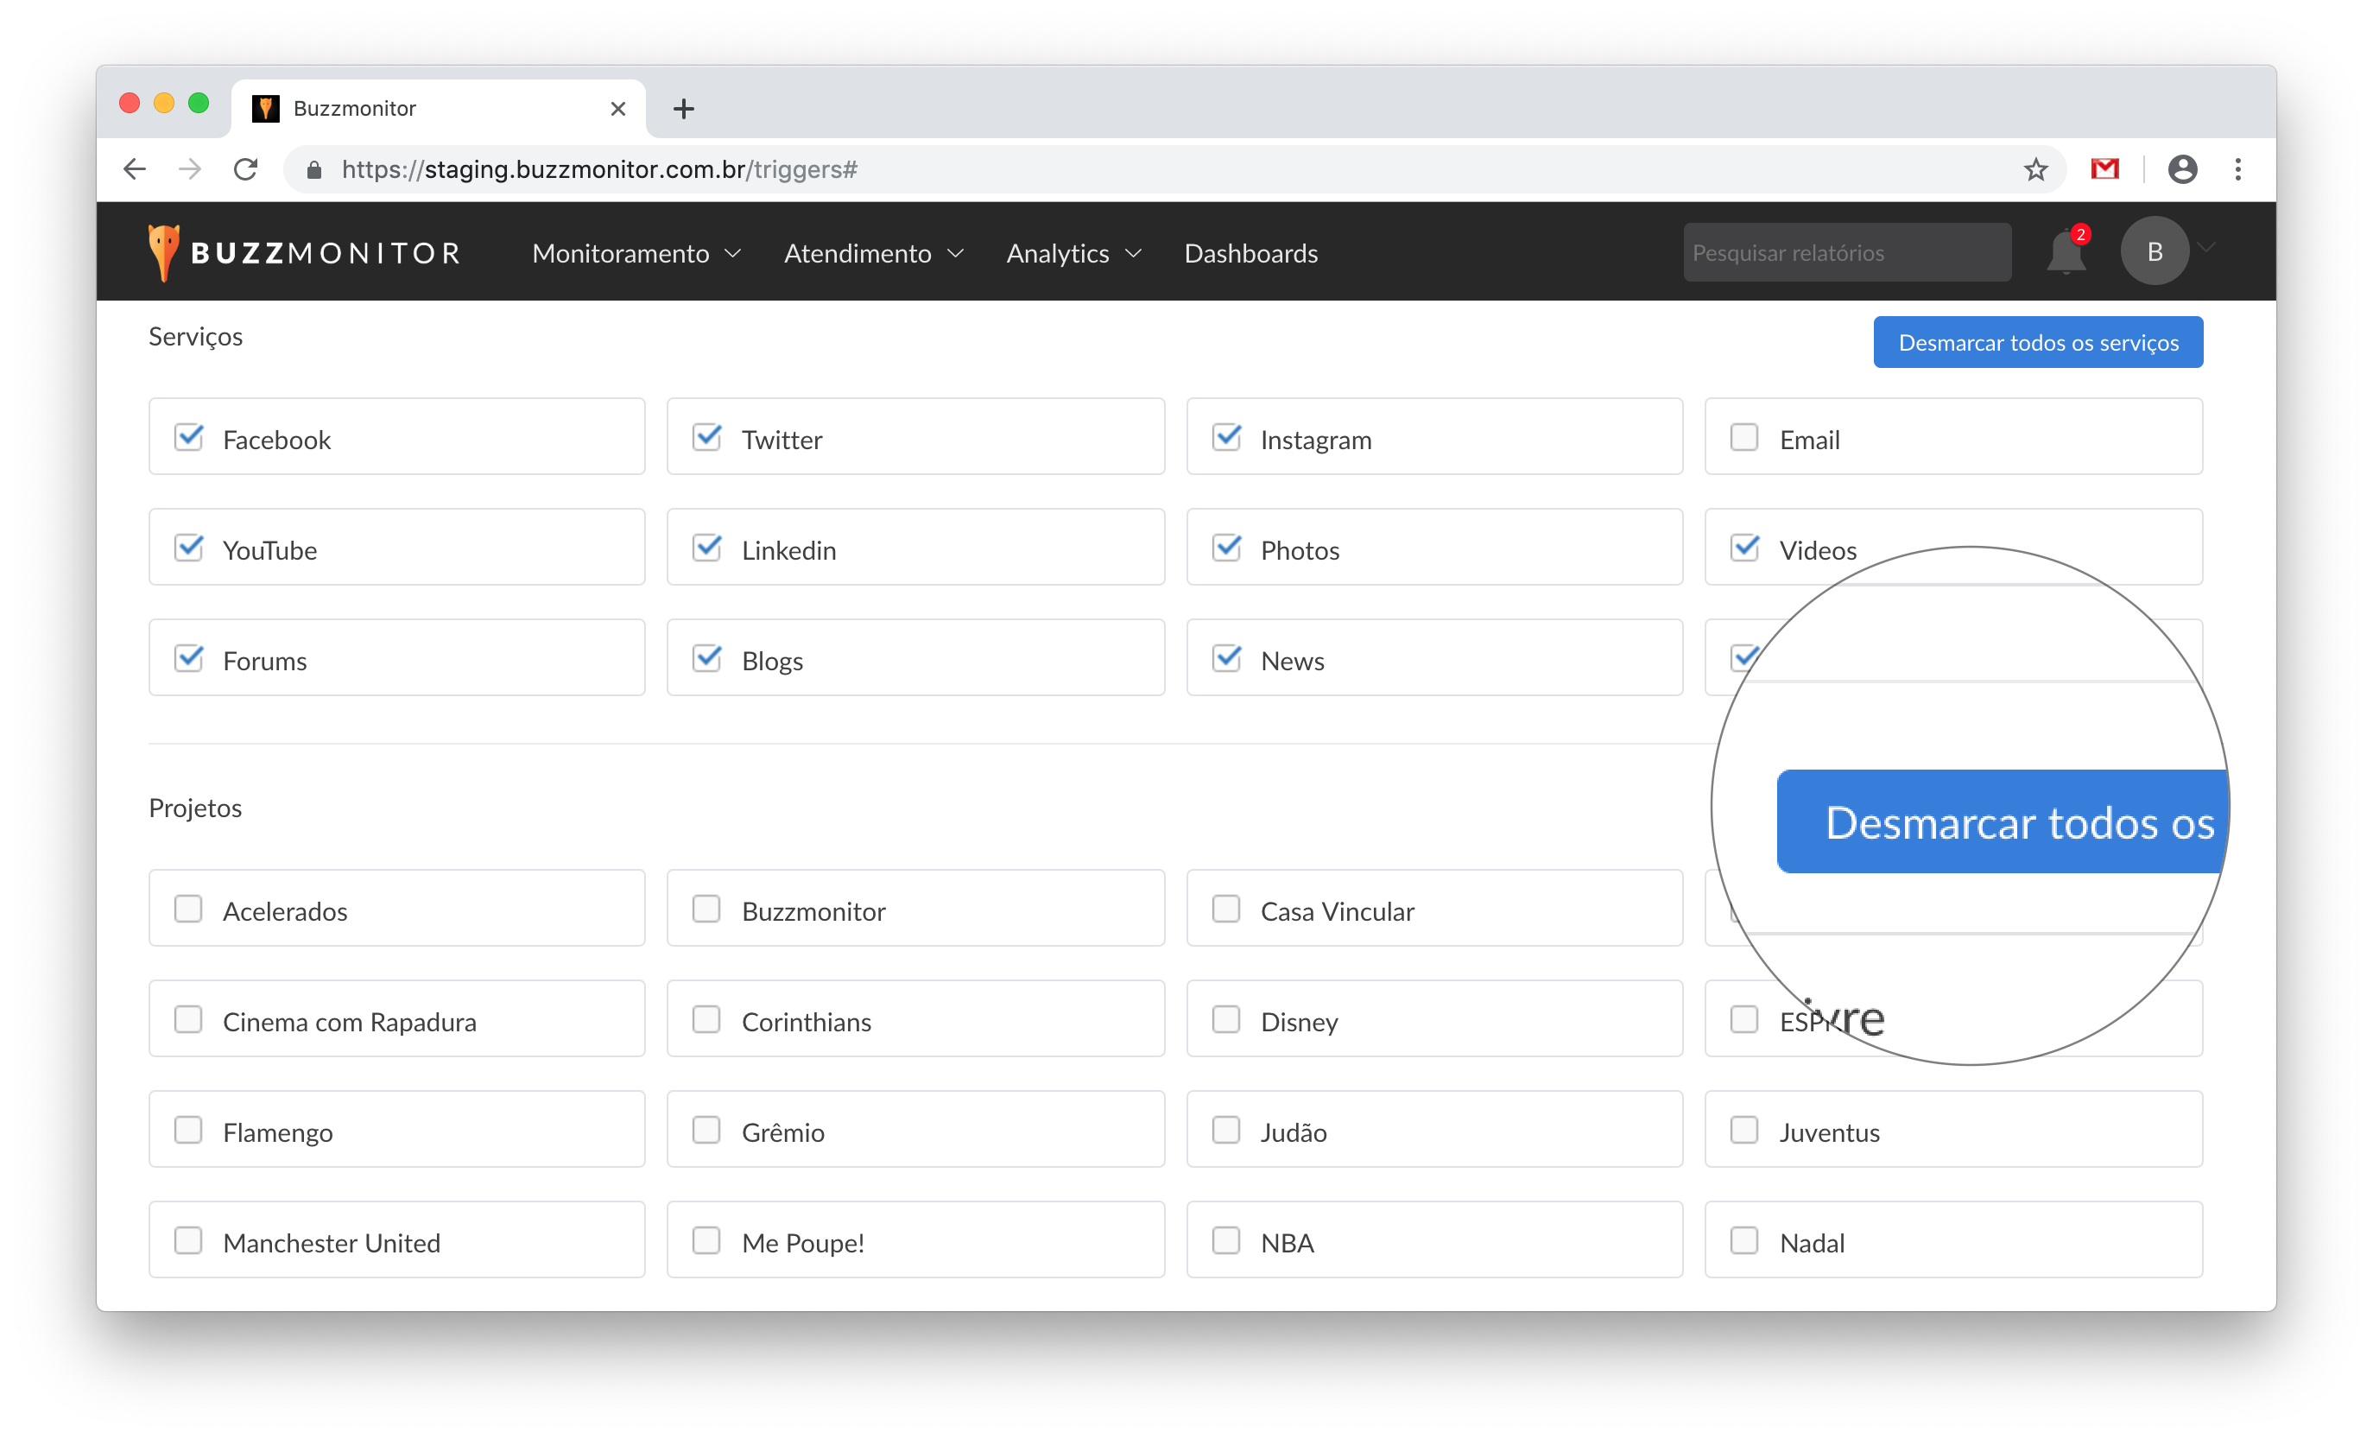Open the Dashboards menu item
The width and height of the screenshot is (2373, 1439).
coord(1250,253)
